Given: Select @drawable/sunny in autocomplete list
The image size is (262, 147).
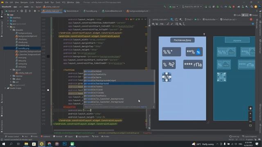Looking at the screenshot, I should [119, 87].
